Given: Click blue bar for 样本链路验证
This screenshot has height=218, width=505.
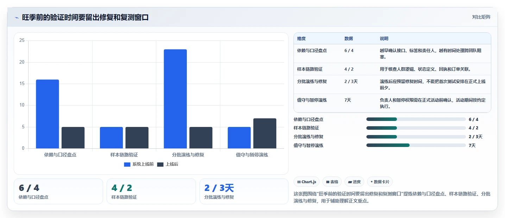Looking at the screenshot, I should click(111, 137).
